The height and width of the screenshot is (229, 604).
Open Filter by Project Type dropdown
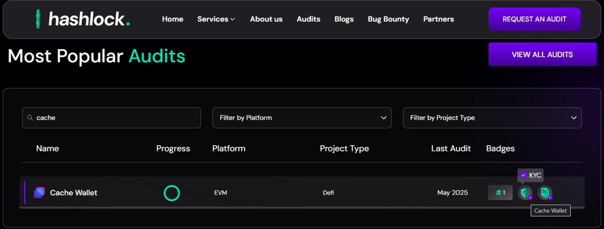coord(492,118)
